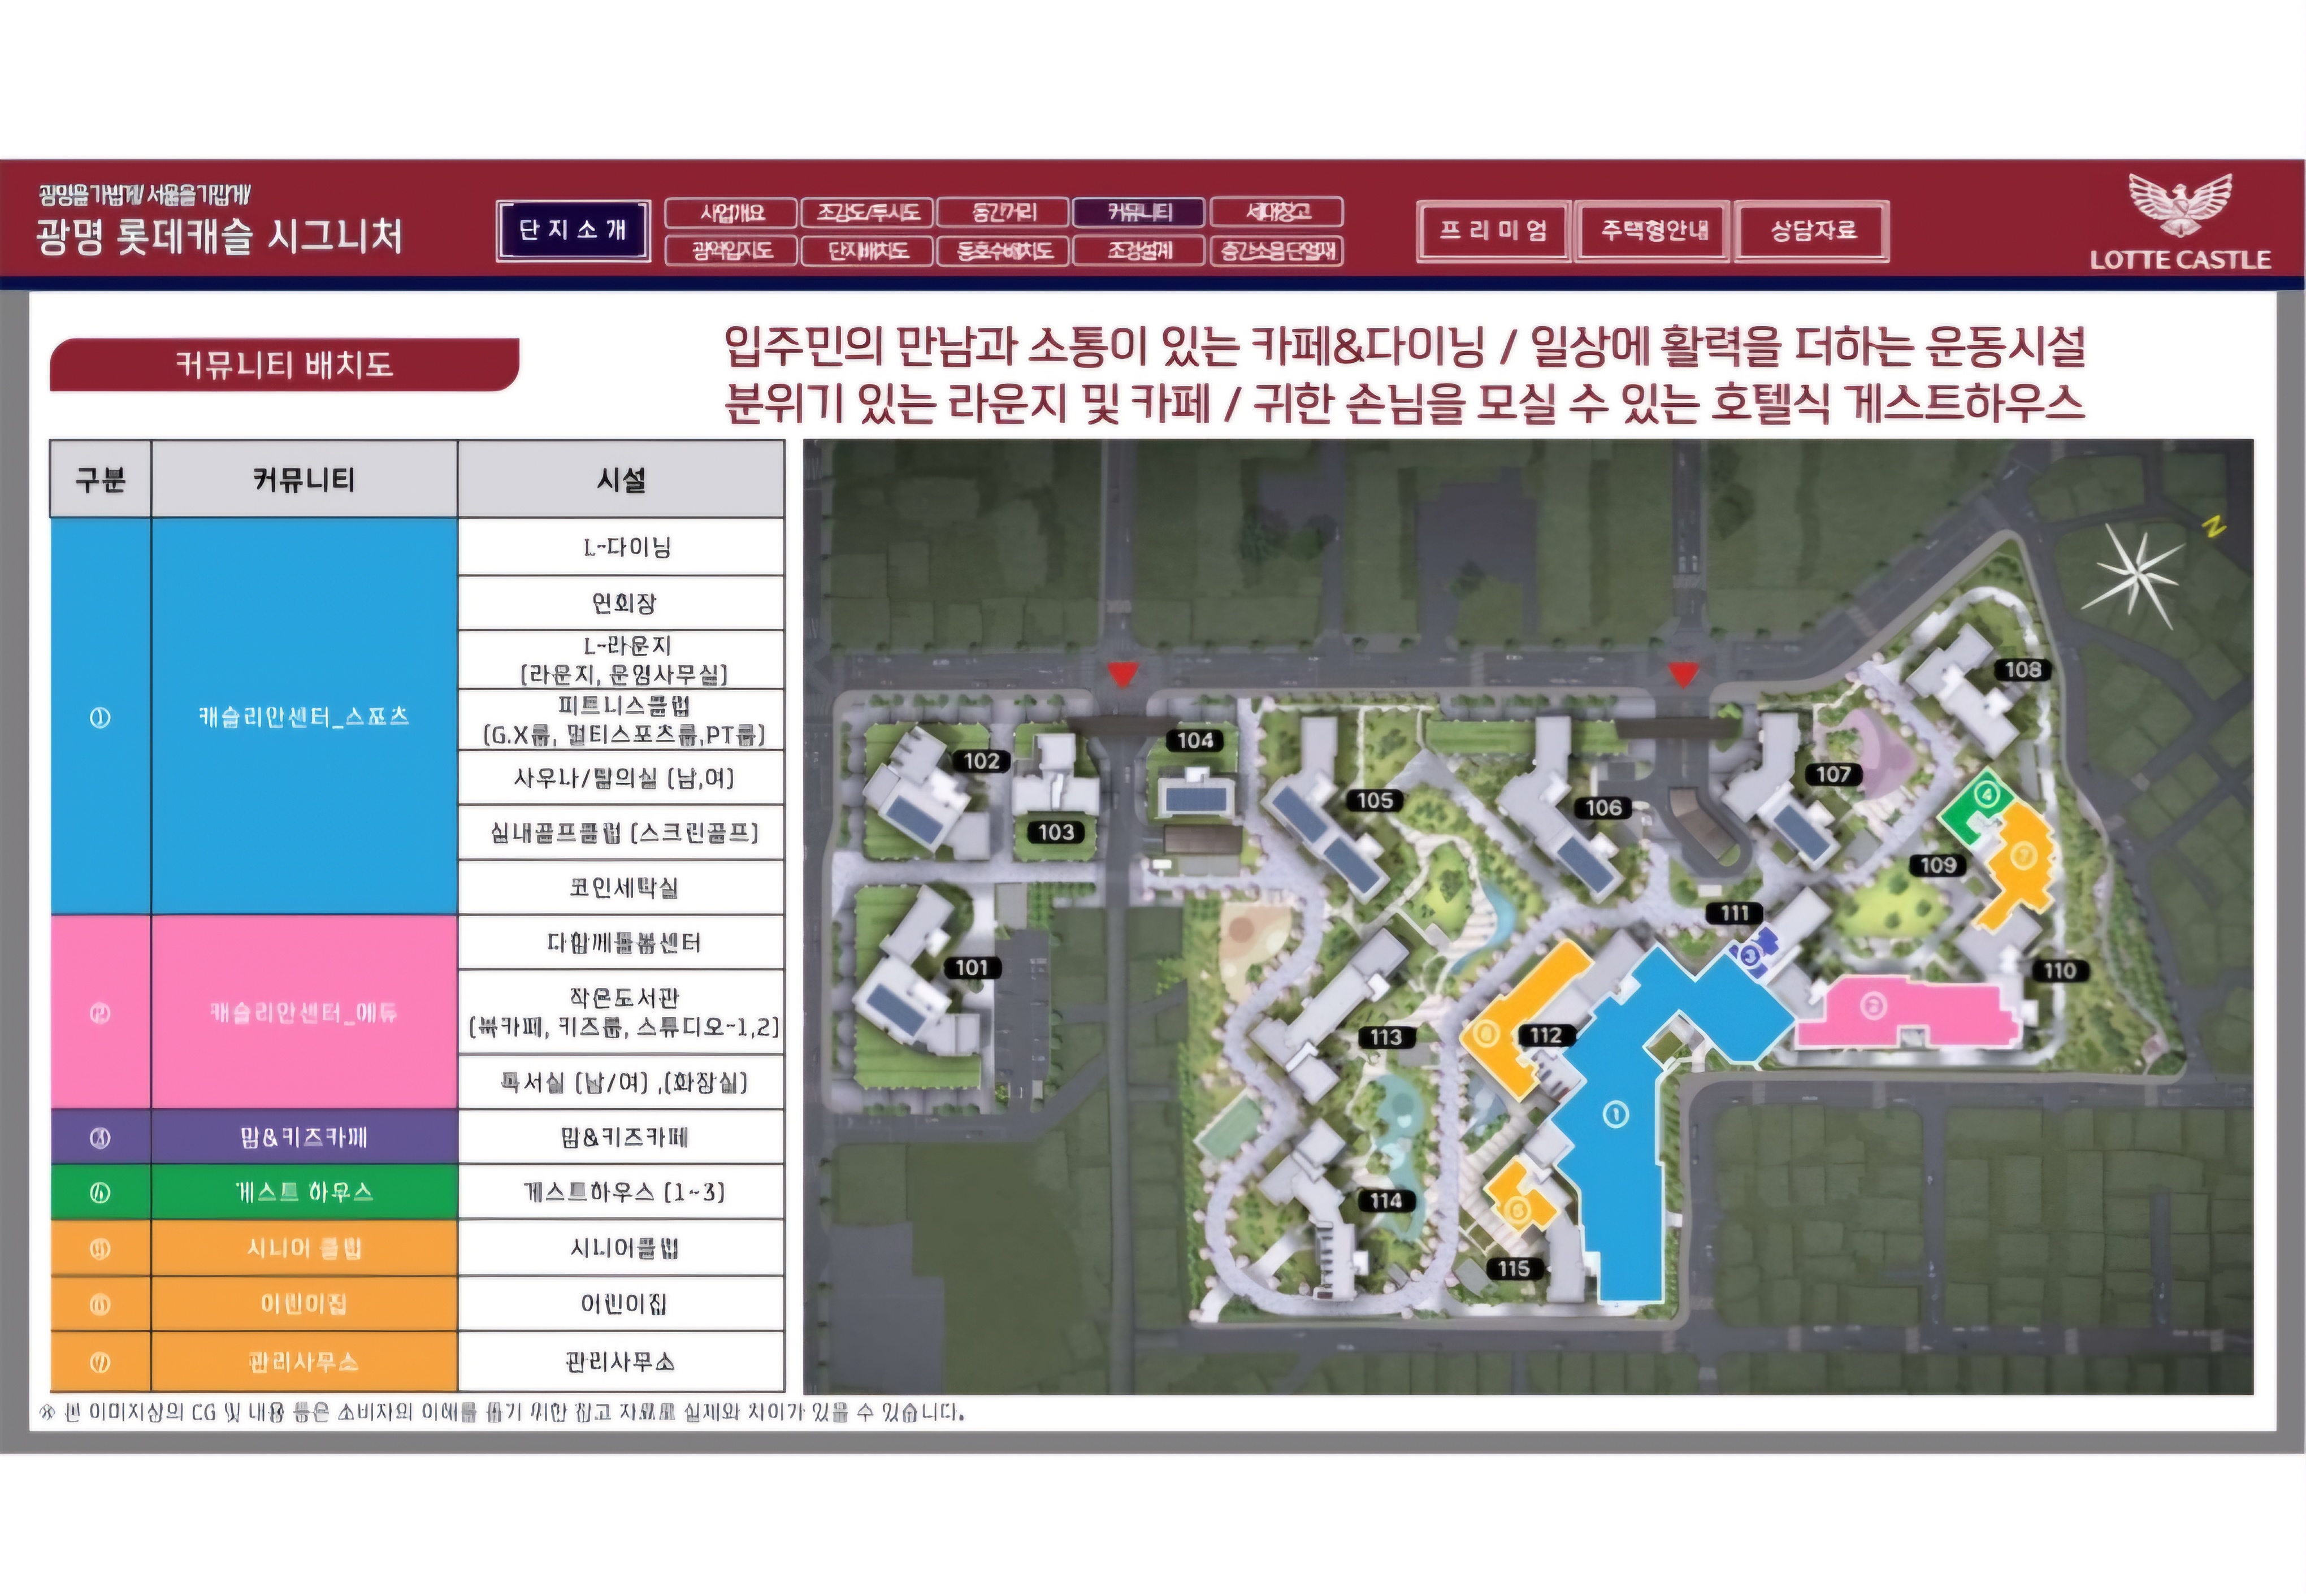Click the orange legend cell 시니어클럽
Image resolution: width=2306 pixels, height=1596 pixels.
(304, 1248)
